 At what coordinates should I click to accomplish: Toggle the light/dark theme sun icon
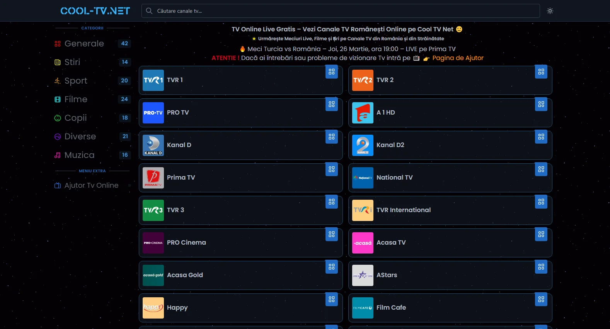[x=550, y=11]
